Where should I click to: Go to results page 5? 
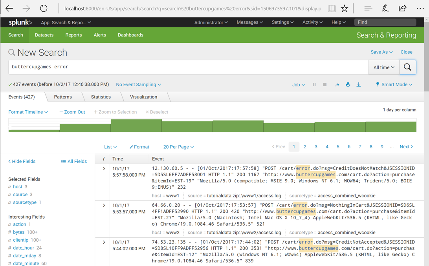coord(338,147)
